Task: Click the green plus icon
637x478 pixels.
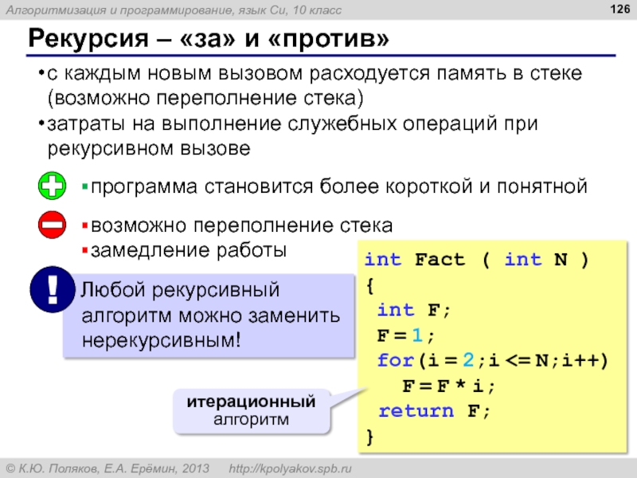Action: pos(53,187)
